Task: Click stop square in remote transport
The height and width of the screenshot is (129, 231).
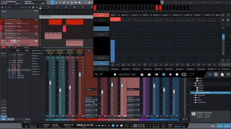Action: (164, 75)
